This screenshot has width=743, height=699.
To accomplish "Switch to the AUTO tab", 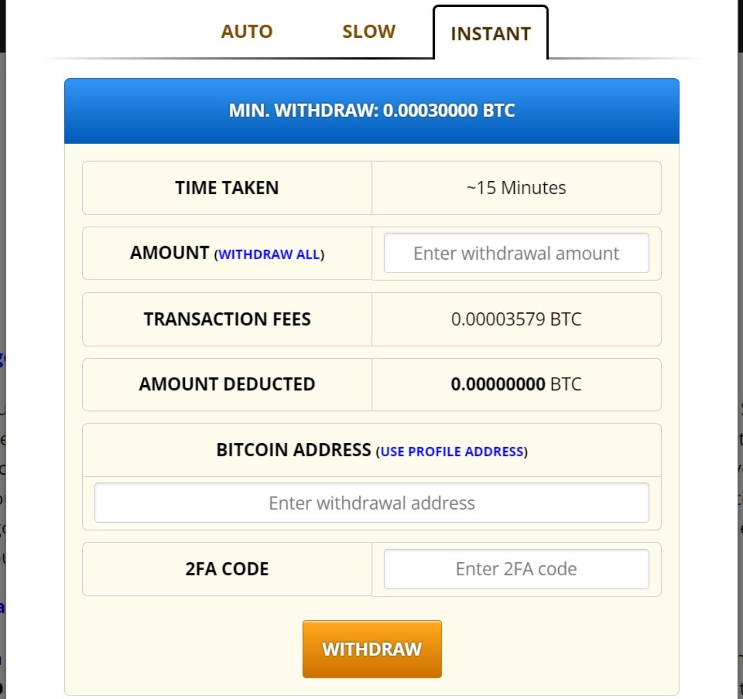I will (x=247, y=31).
